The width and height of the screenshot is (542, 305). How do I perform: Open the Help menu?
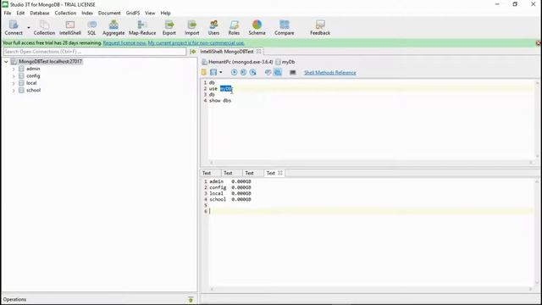pos(165,13)
